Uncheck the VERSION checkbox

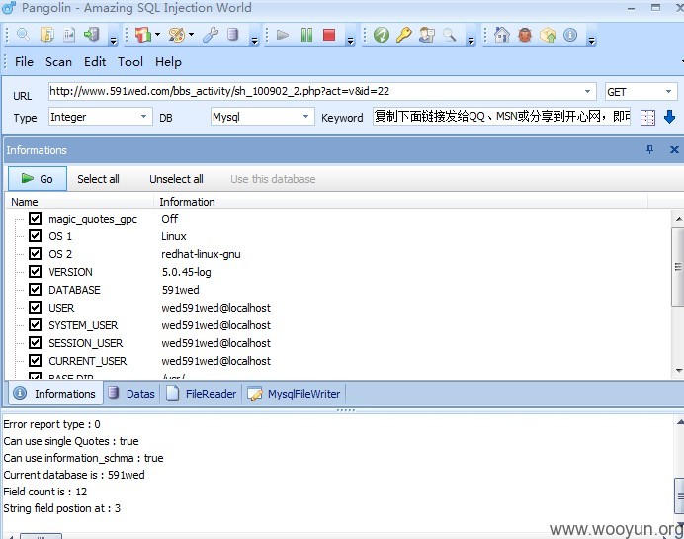click(x=35, y=271)
